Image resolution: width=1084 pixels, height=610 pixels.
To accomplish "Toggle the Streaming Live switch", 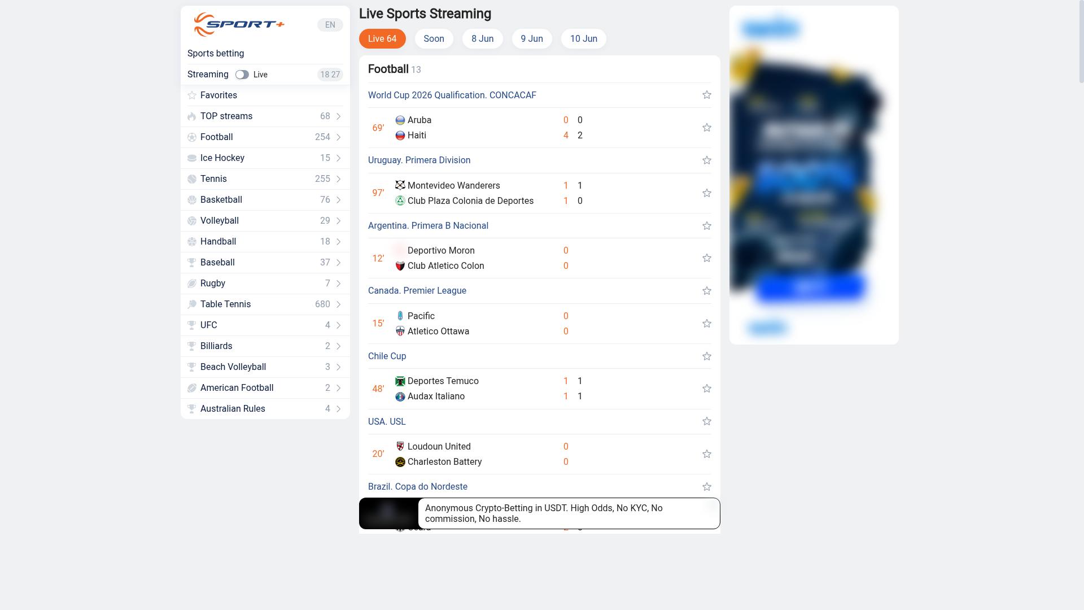I will [x=242, y=75].
